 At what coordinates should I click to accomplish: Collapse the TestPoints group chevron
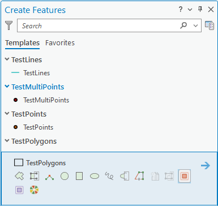[x=7, y=114]
